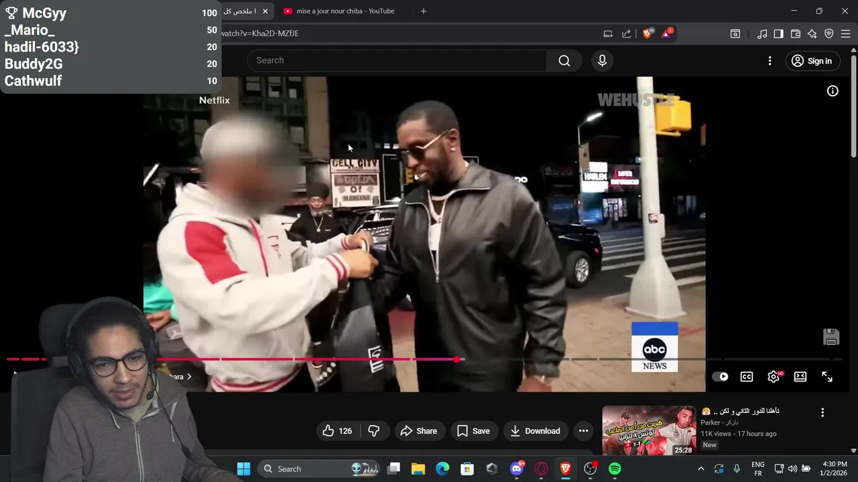The image size is (858, 482).
Task: Dislike the video with thumbs down
Action: point(374,431)
